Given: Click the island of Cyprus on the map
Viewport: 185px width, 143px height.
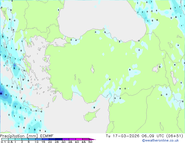Looking at the screenshot, I should 91,116.
